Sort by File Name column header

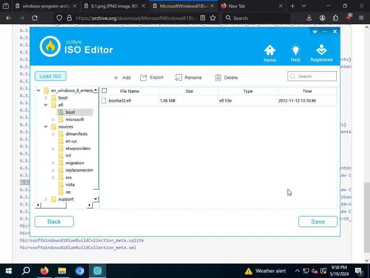pos(130,91)
